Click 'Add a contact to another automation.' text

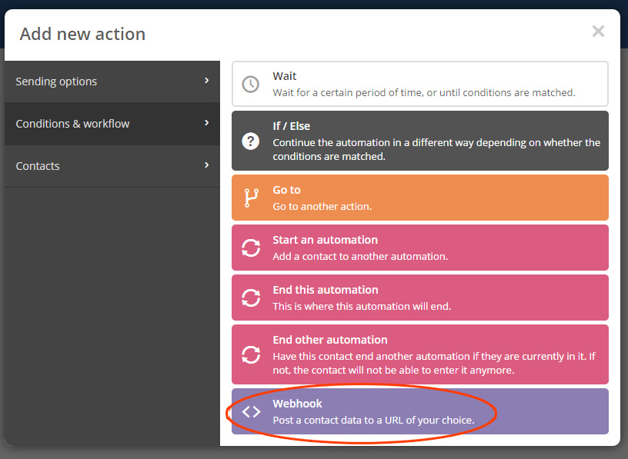coord(360,257)
